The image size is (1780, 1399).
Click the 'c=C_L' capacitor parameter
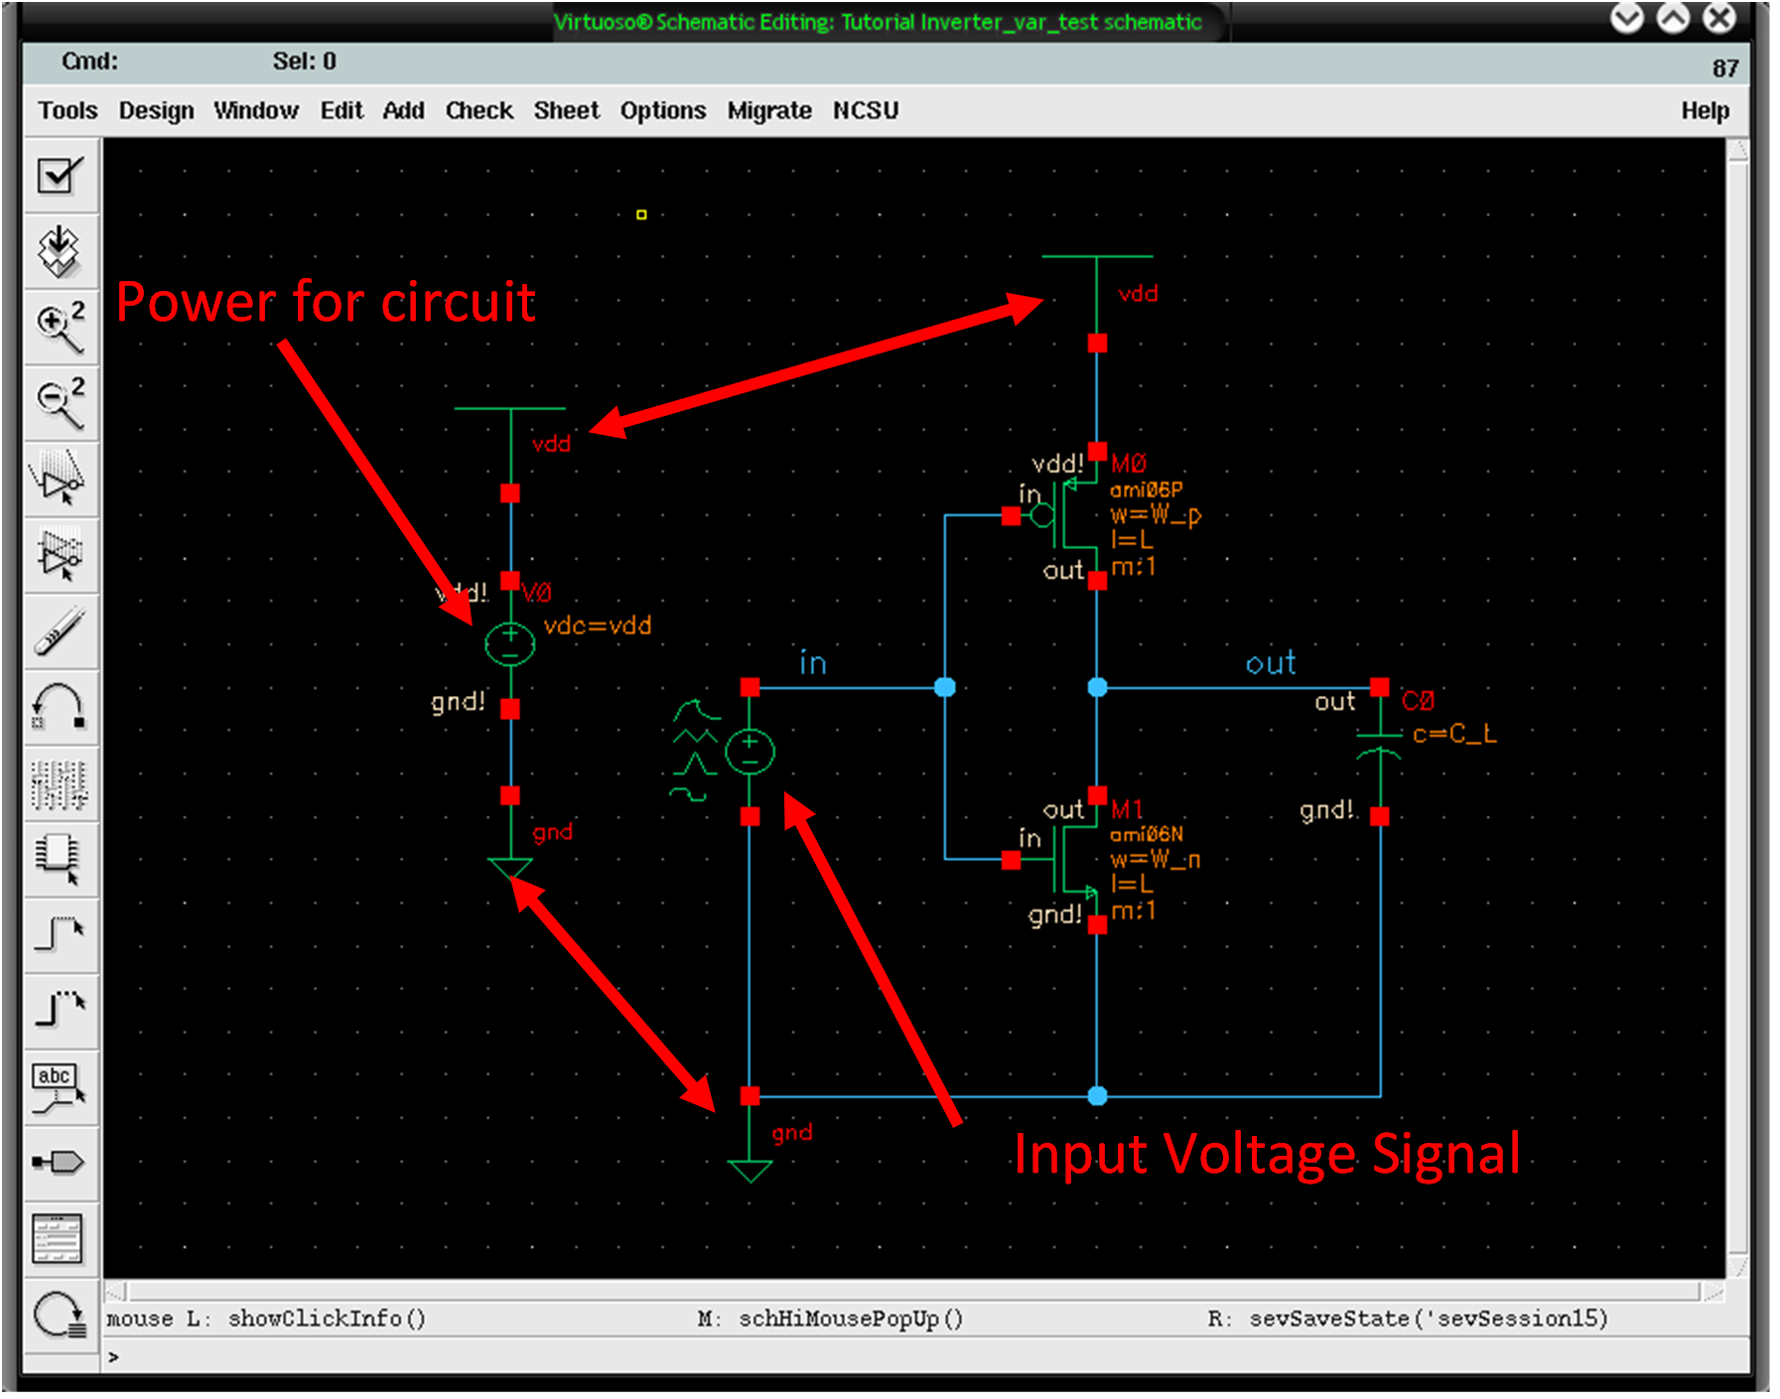click(x=1454, y=734)
